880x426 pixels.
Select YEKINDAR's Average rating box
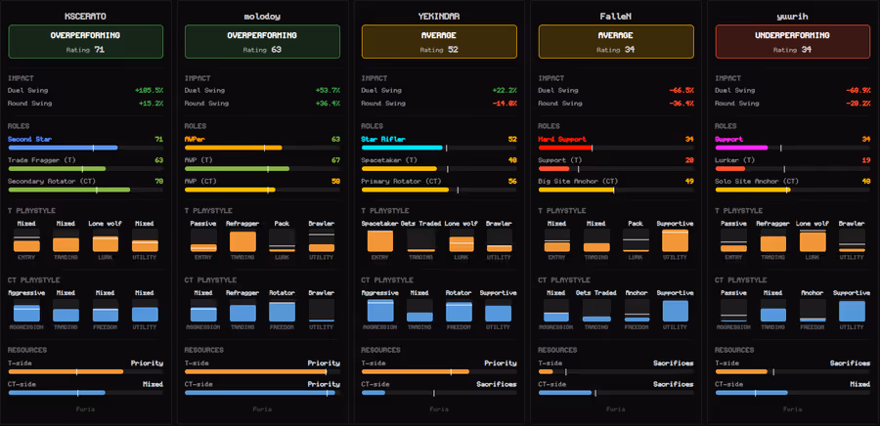439,41
